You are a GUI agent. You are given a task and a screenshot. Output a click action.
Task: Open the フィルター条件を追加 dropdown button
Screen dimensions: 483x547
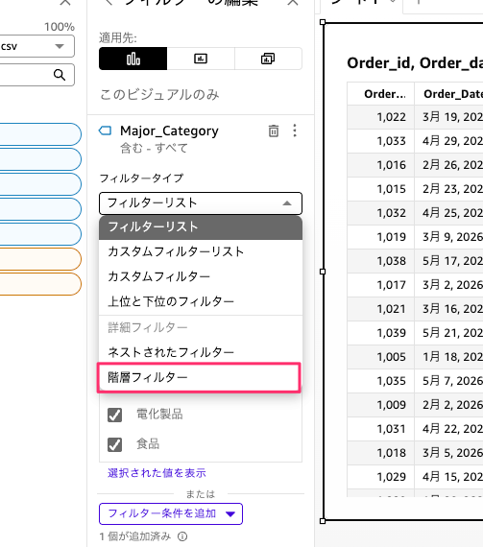click(171, 513)
